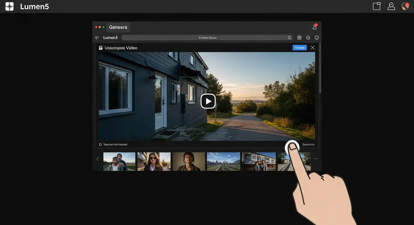Click the Lumen5 label in window toolbar
Image resolution: width=414 pixels, height=225 pixels.
tap(110, 38)
